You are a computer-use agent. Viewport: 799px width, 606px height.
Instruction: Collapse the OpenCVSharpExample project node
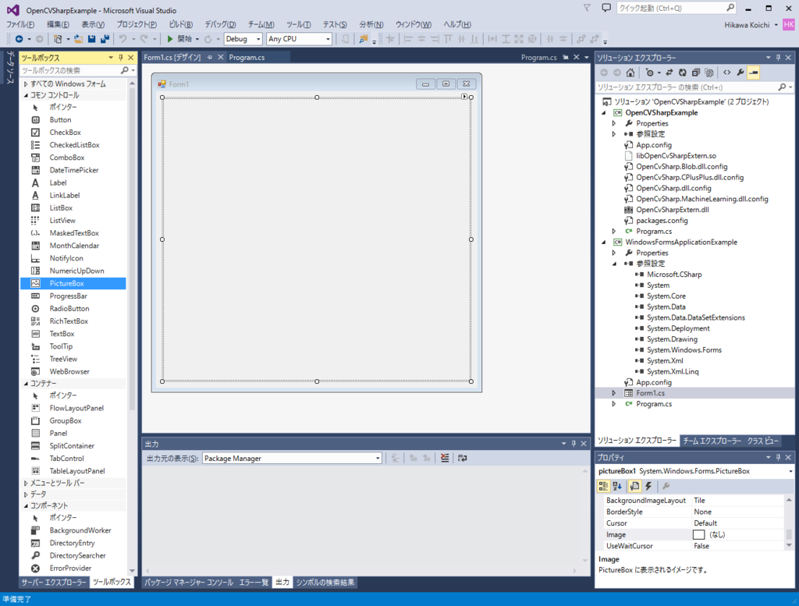click(604, 112)
